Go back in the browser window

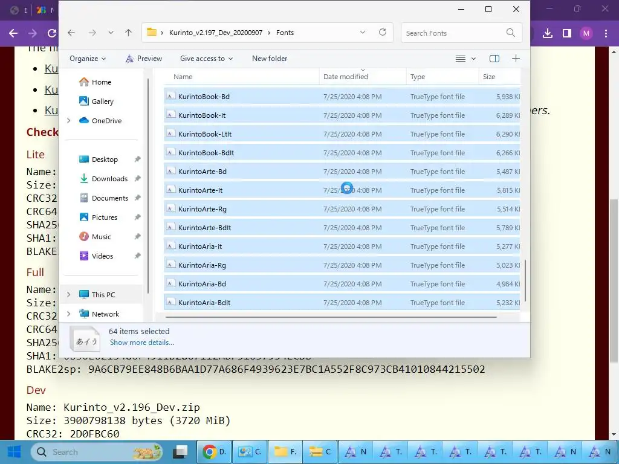pos(13,33)
